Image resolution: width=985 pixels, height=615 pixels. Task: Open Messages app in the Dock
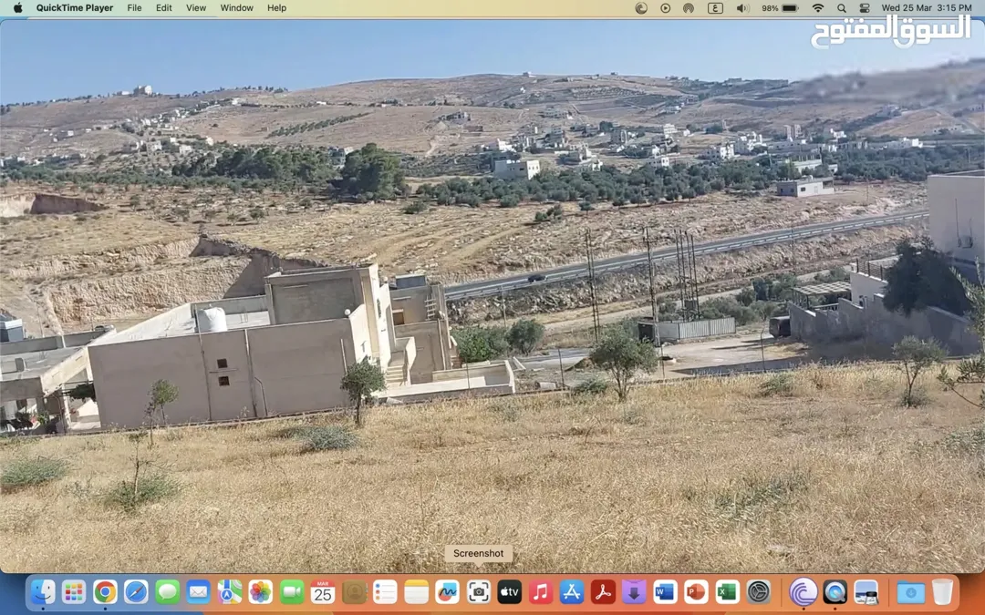167,592
